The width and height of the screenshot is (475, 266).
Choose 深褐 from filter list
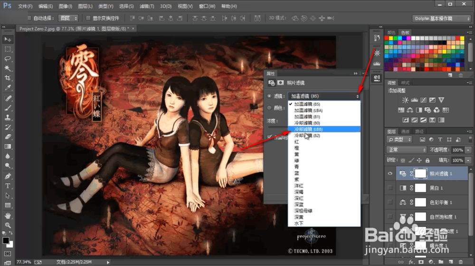(x=324, y=192)
